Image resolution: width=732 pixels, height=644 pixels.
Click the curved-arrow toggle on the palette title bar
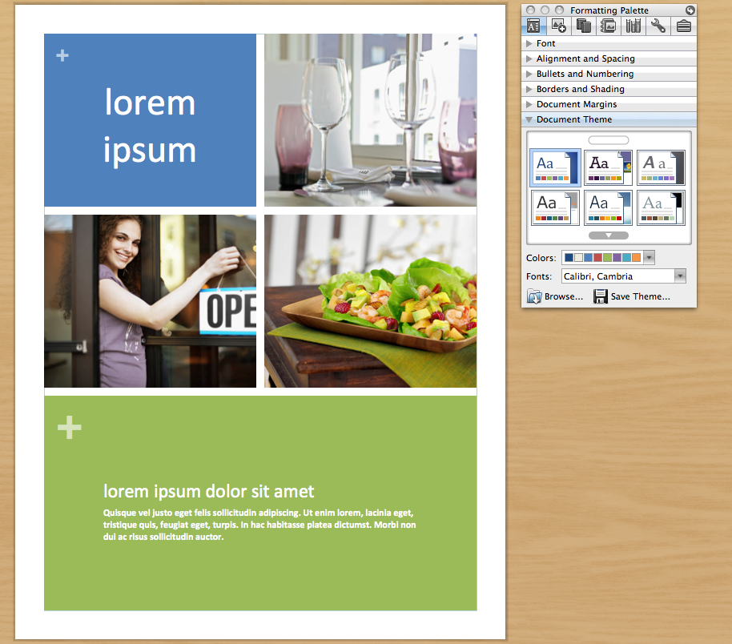(690, 10)
